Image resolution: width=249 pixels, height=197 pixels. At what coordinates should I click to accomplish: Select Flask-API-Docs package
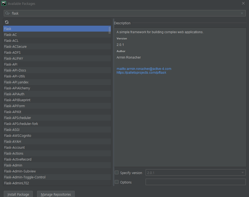click(x=57, y=70)
